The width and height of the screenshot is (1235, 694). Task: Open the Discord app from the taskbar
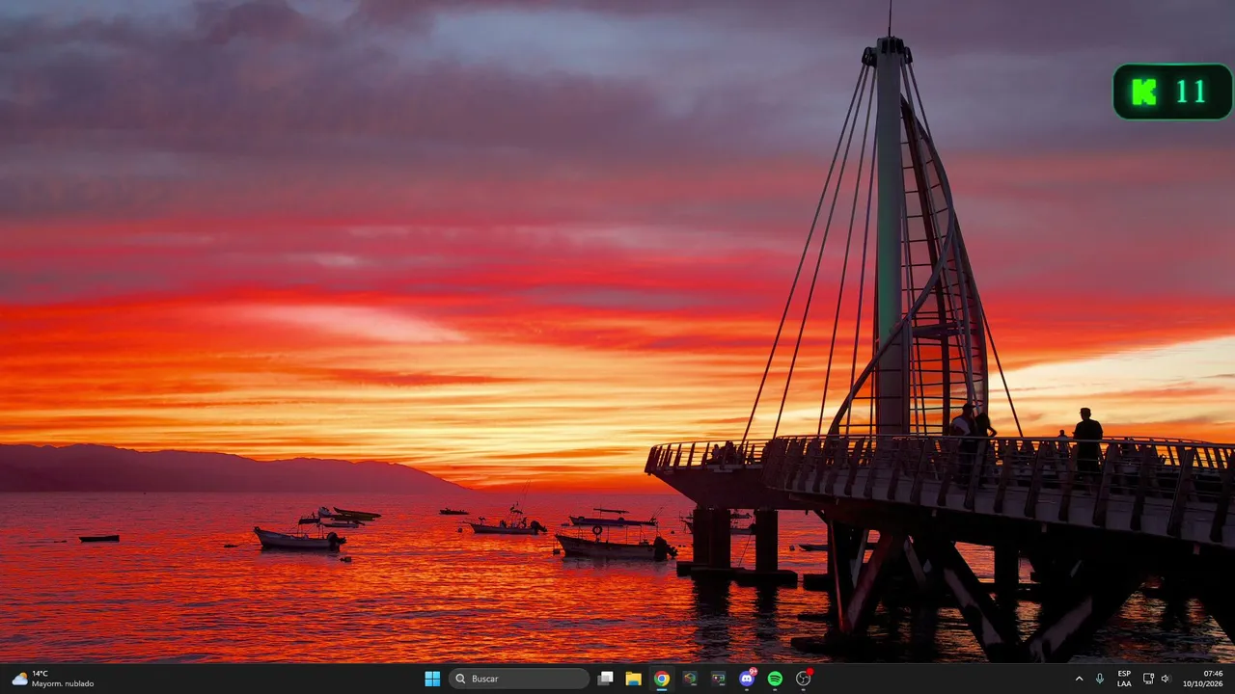pos(746,679)
